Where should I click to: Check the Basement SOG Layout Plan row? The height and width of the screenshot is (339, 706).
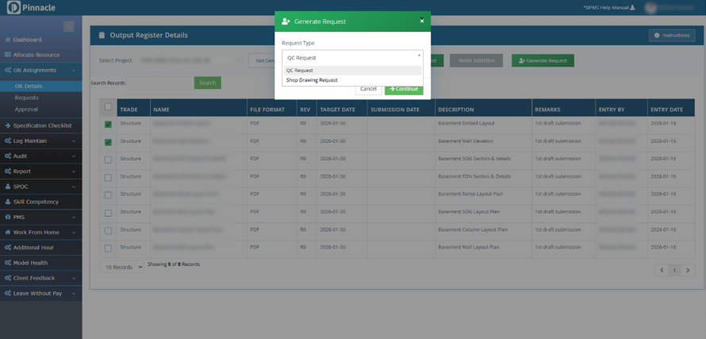click(x=108, y=213)
